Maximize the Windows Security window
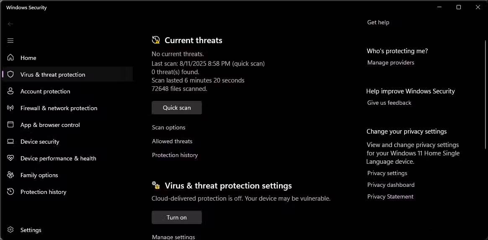 pos(459,7)
